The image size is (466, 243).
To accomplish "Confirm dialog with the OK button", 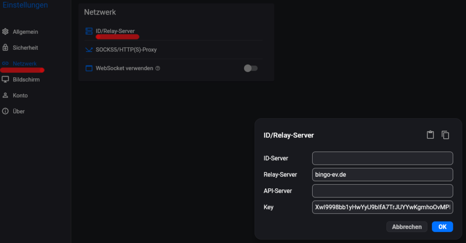I will click(442, 227).
